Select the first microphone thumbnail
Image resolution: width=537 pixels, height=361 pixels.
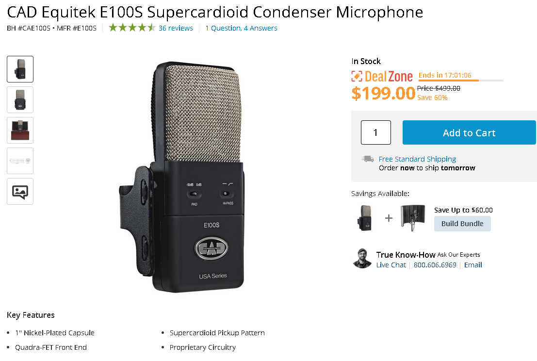20,69
